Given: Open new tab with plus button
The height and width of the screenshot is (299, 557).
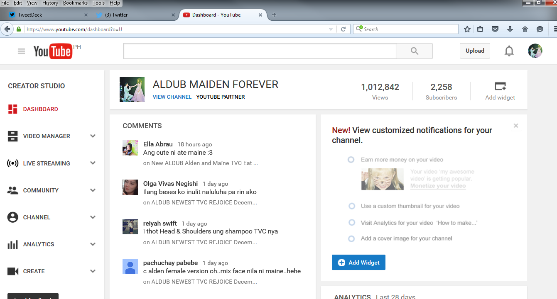Looking at the screenshot, I should [x=274, y=15].
